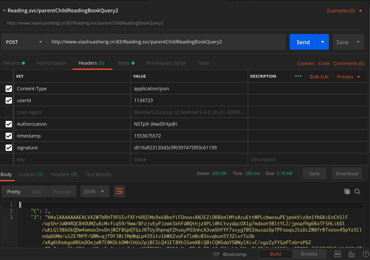The height and width of the screenshot is (260, 370).
Task: Click the request title Reading.svc/parentChildReadingBookQuery2
Action: pos(63,11)
